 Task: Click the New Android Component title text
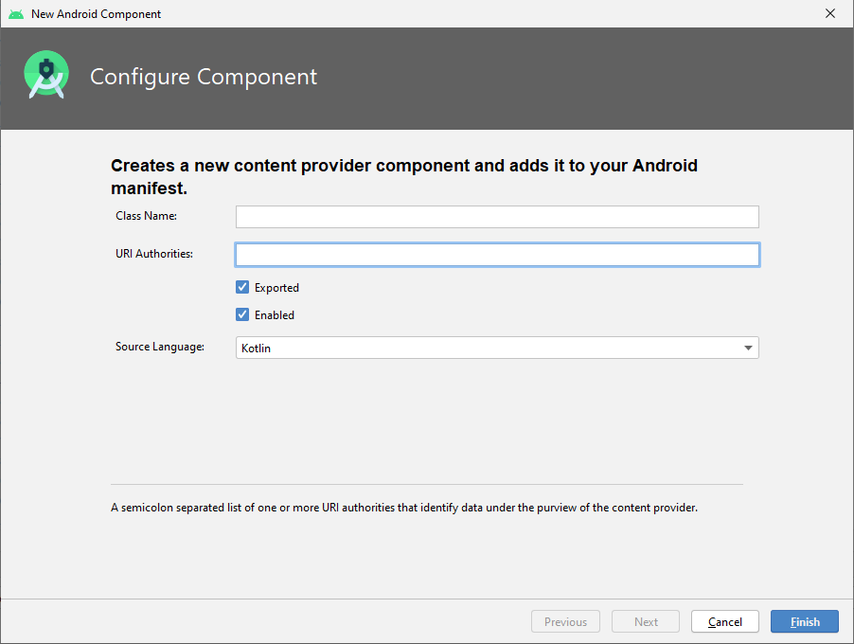(95, 13)
